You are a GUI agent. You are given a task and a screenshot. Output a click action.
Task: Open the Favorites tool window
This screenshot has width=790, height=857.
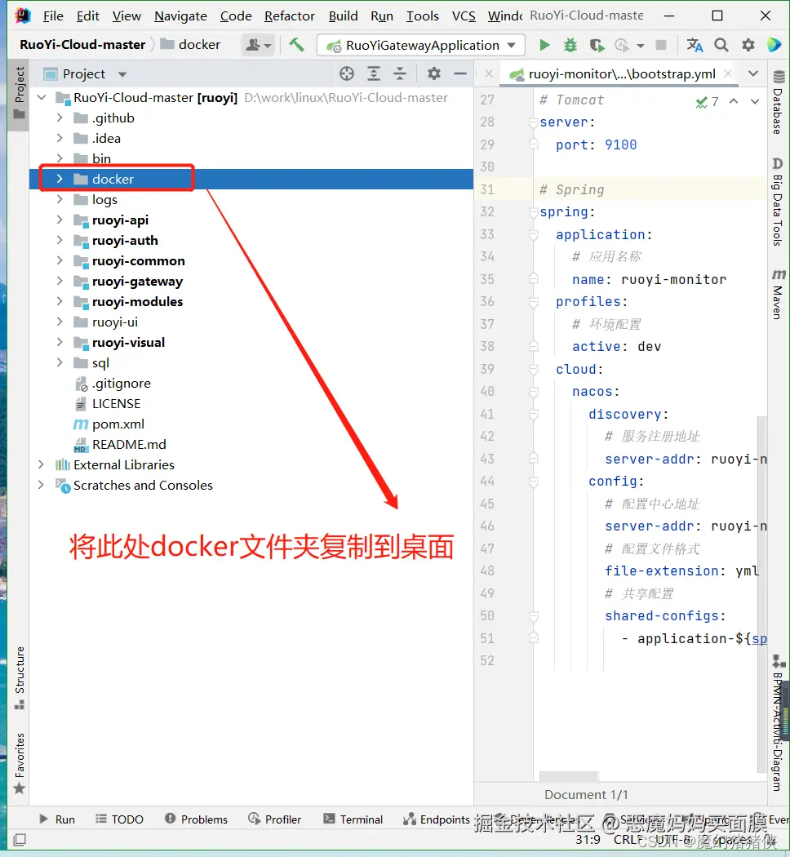pyautogui.click(x=20, y=763)
